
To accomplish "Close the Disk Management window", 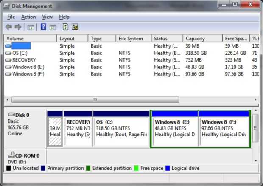I will [250, 4].
